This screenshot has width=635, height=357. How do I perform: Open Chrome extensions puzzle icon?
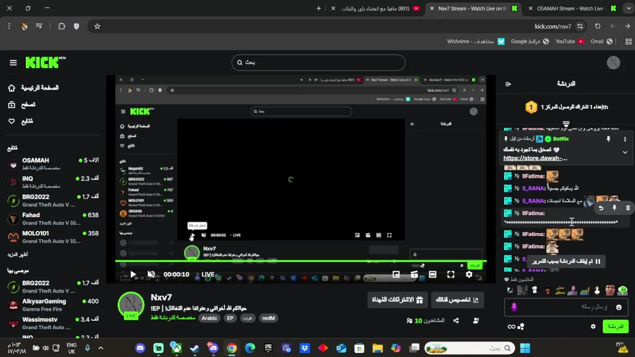point(62,26)
